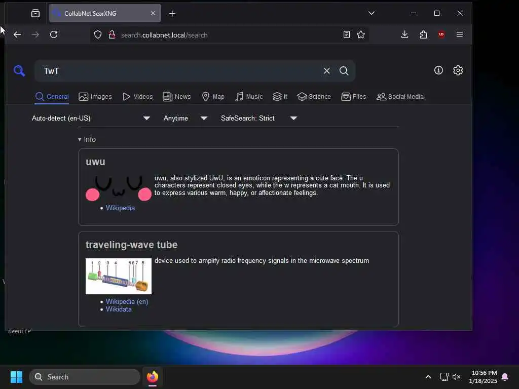Image resolution: width=519 pixels, height=389 pixels.
Task: Open the Anytime time range dropdown
Action: (186, 118)
